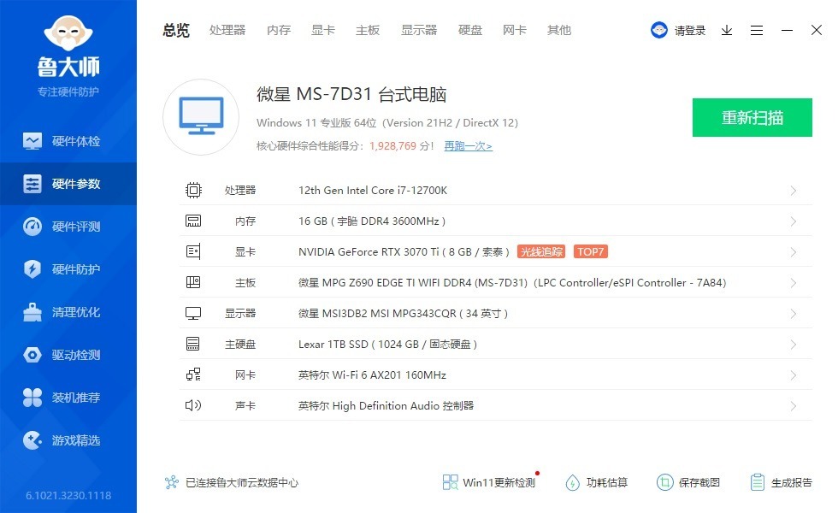The height and width of the screenshot is (513, 838).
Task: Click the 重新扫描 rescan button
Action: click(x=752, y=117)
